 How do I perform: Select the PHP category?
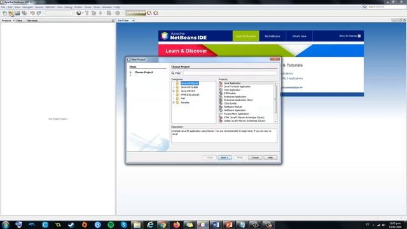[183, 99]
